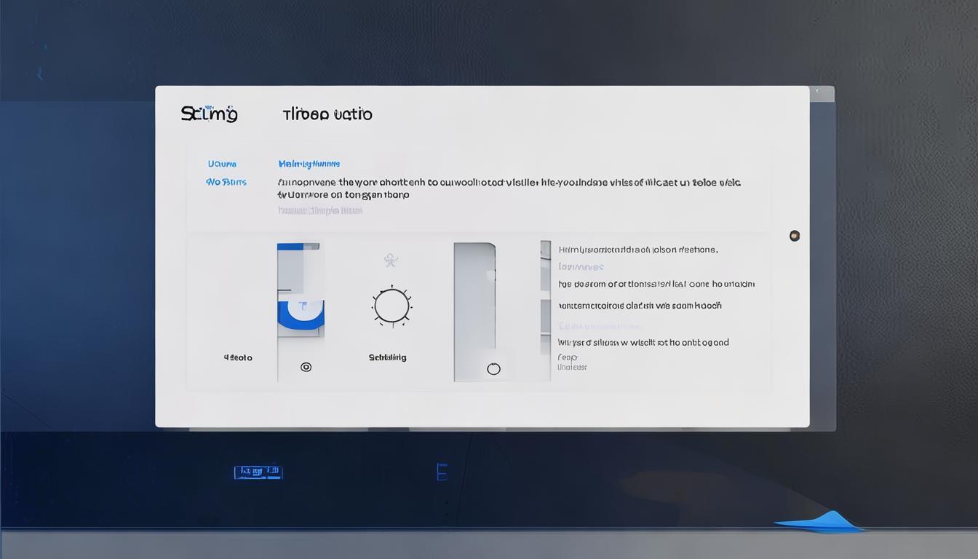
Task: Switch to the "Tlrbep uatio" tab
Action: 327,114
